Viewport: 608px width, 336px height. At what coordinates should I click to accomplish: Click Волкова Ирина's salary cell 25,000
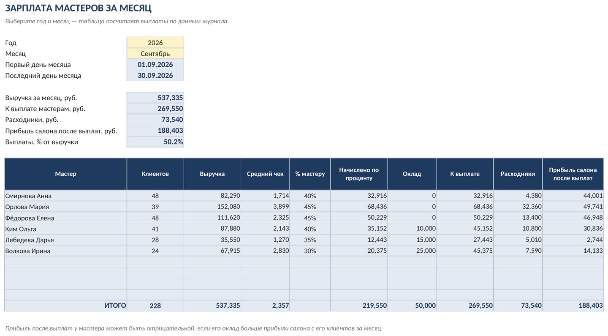click(412, 251)
